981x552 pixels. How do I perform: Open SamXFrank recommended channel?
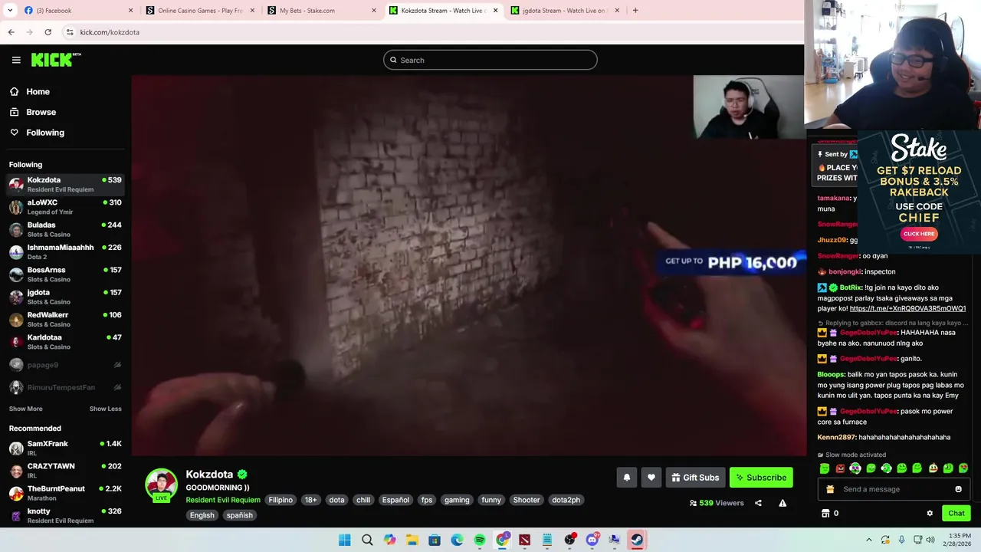click(x=65, y=448)
